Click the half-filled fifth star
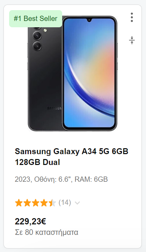Screen dimensions: 146x252 click(x=52, y=203)
